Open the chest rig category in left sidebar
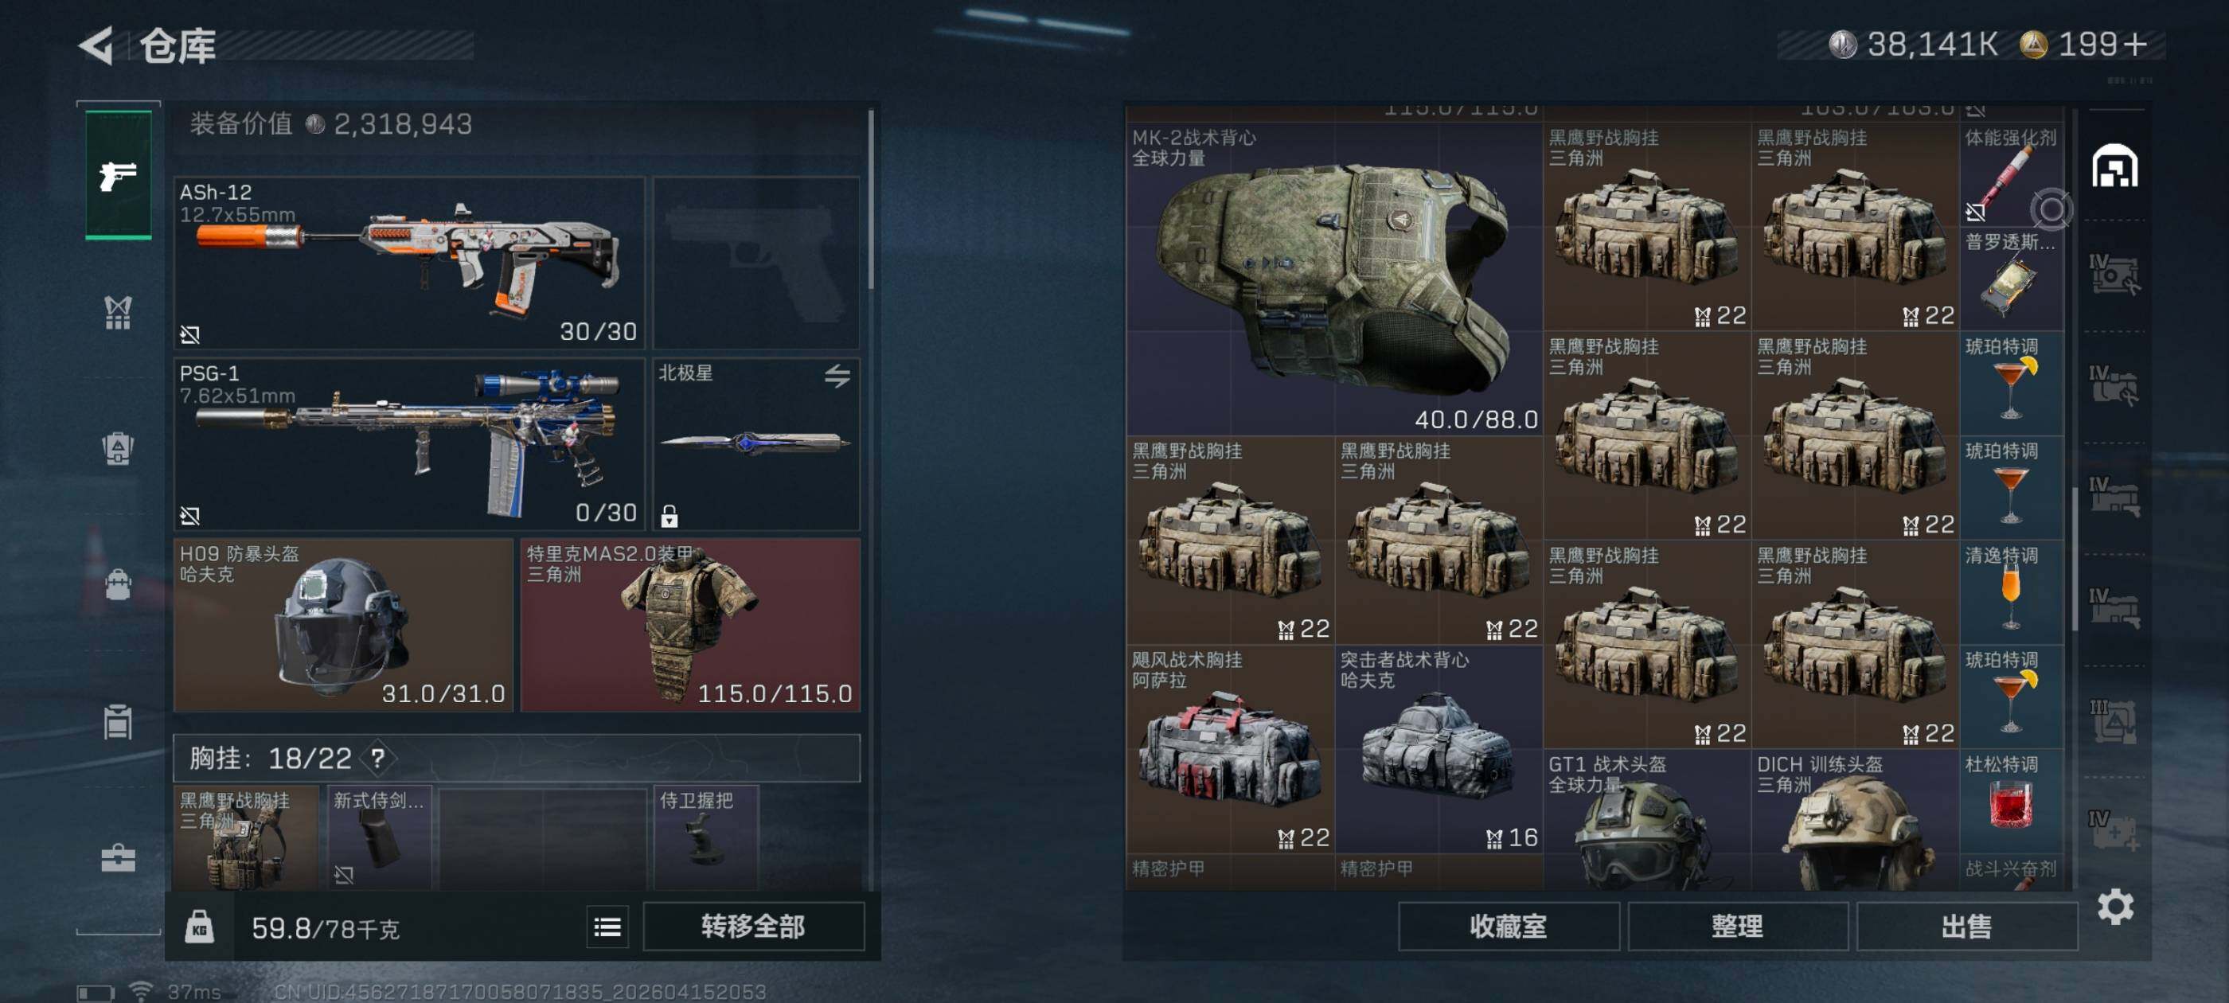Image resolution: width=2229 pixels, height=1003 pixels. tap(119, 311)
